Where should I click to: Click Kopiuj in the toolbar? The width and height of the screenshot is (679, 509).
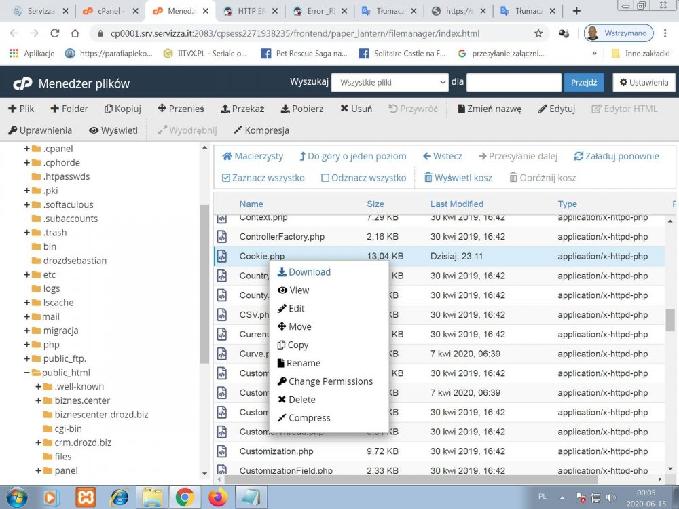coord(123,109)
